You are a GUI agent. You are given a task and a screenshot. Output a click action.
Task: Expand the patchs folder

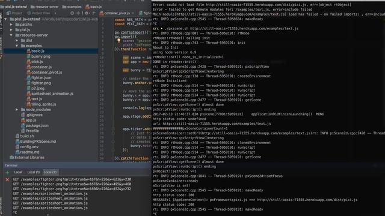pos(11,25)
